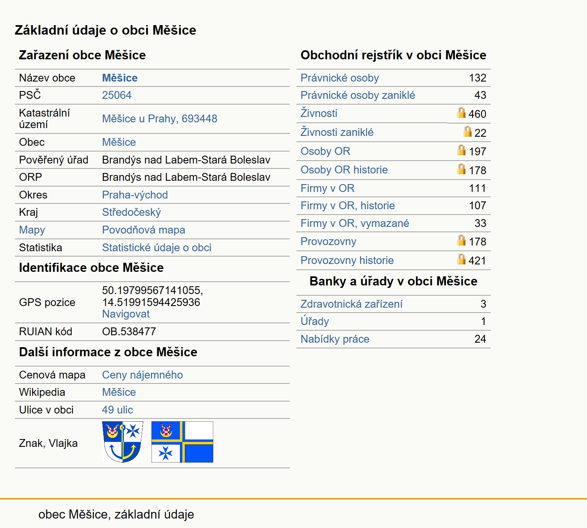Viewport: 587px width, 528px height.
Task: Go to the Středočeský region link
Action: (x=131, y=212)
